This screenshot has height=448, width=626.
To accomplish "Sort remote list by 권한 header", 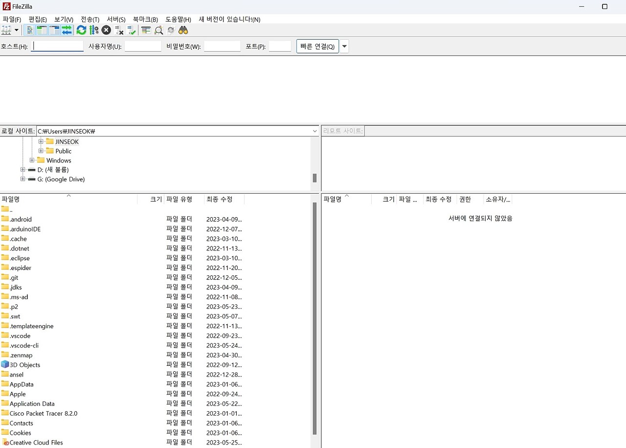I will pyautogui.click(x=470, y=199).
